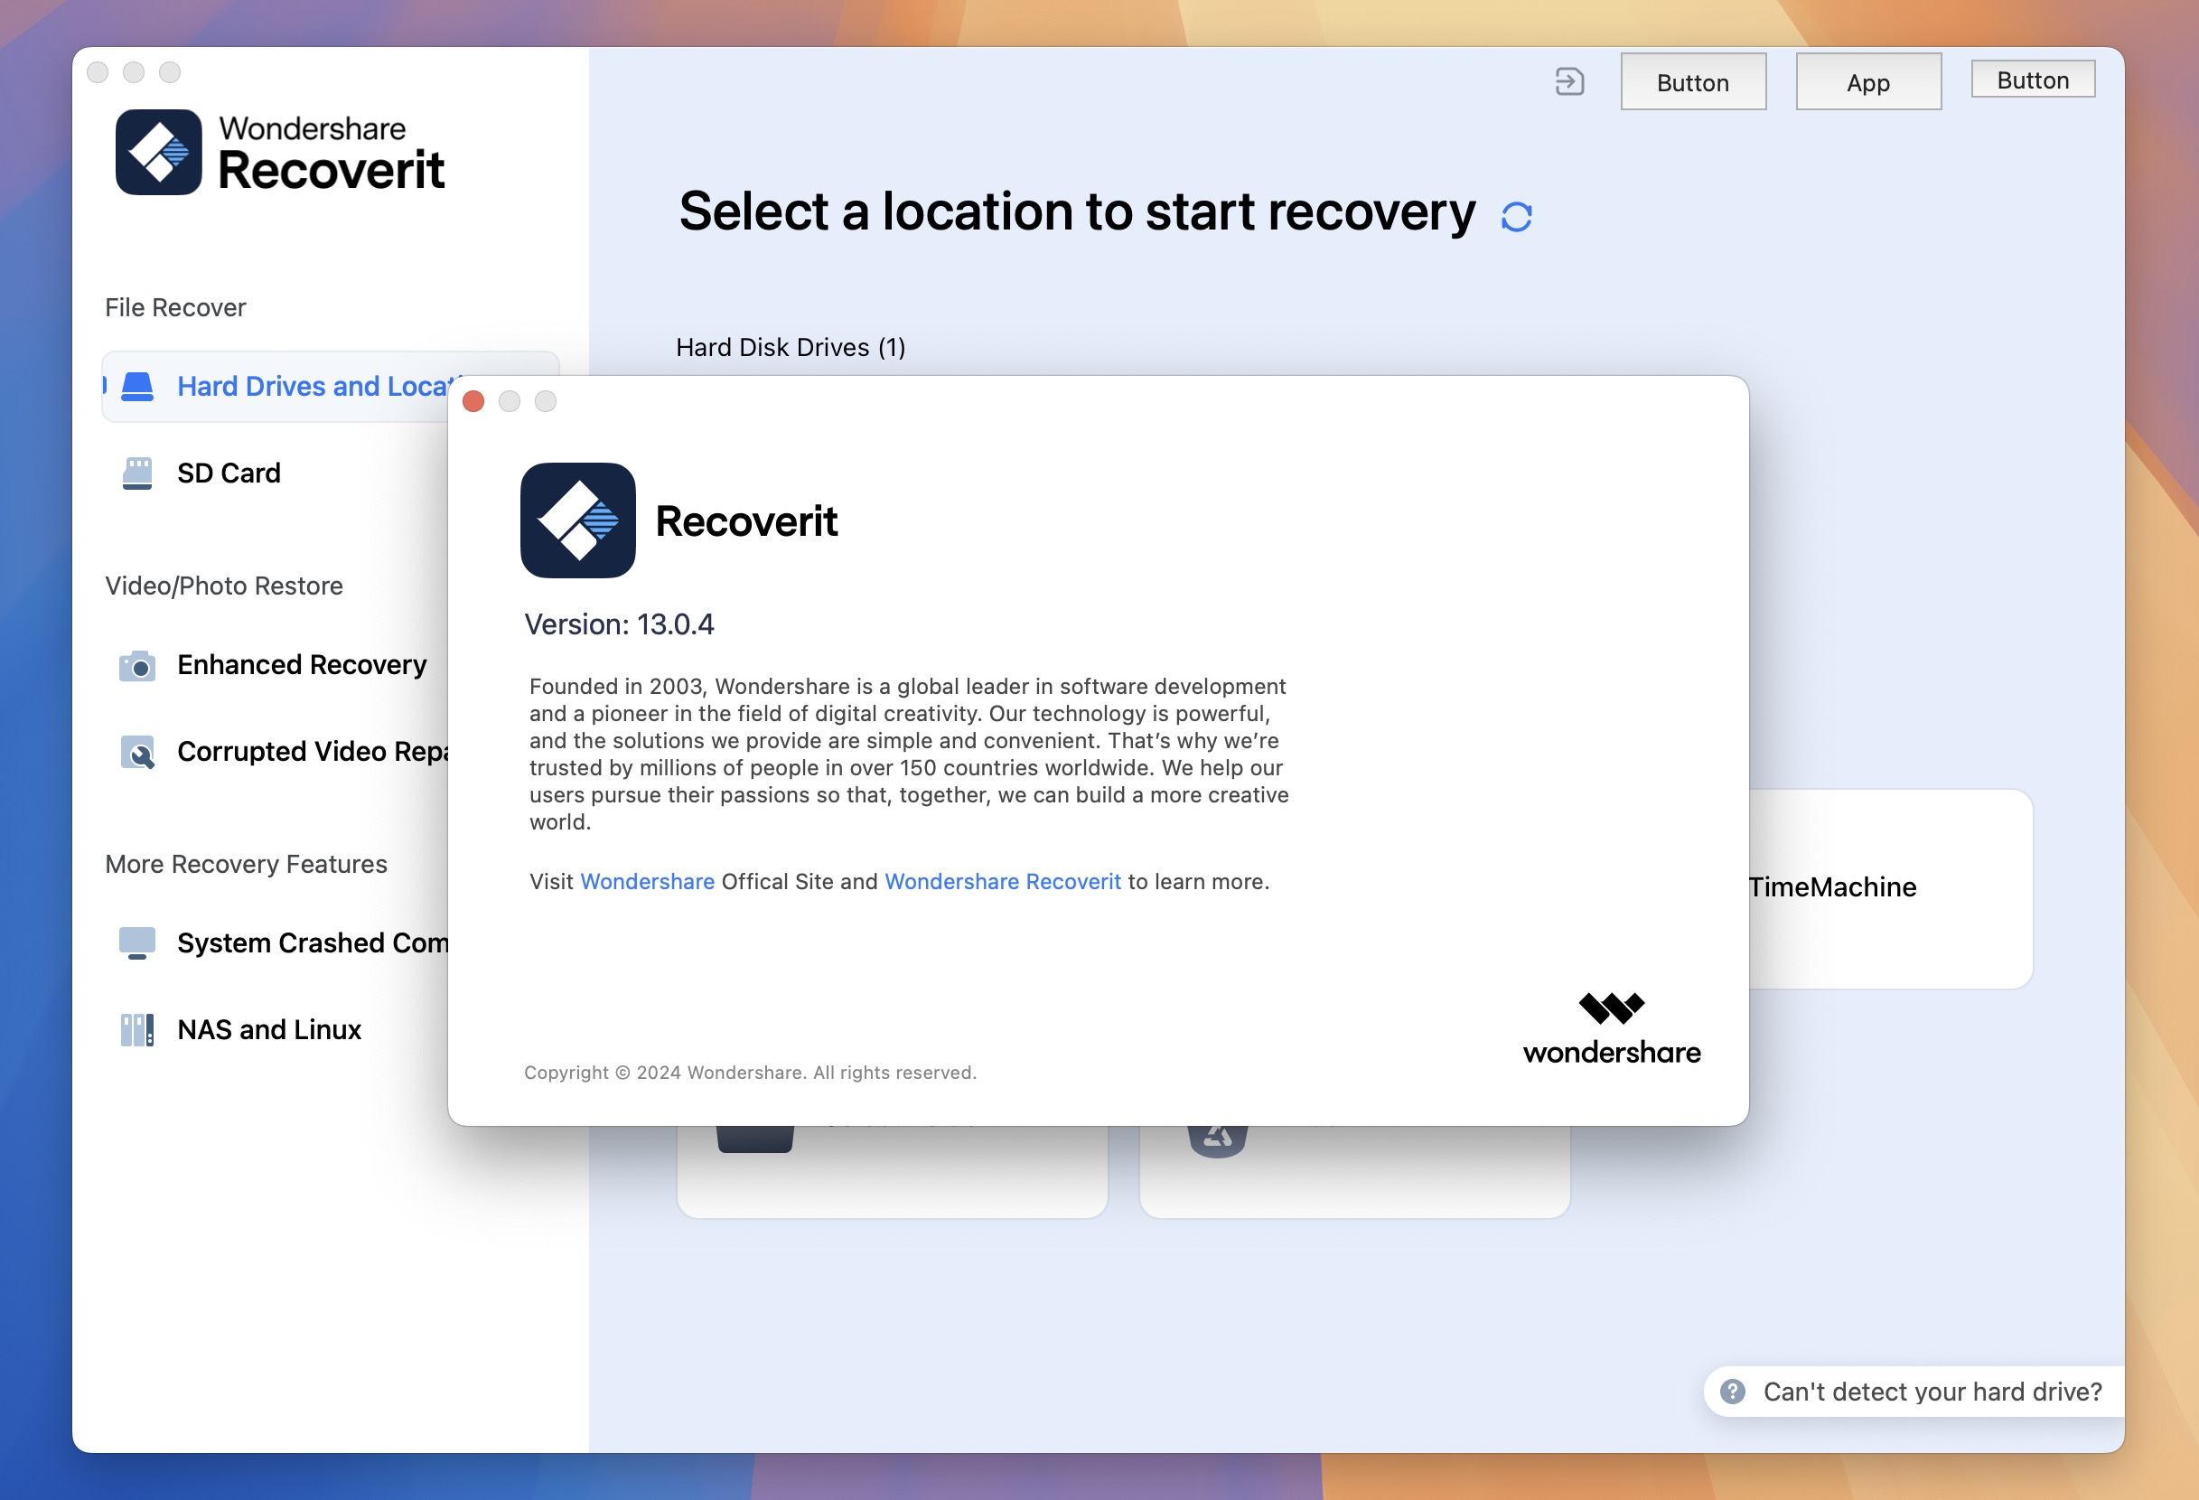Click the refresh icon next to Select location
This screenshot has width=2199, height=1500.
click(x=1516, y=215)
